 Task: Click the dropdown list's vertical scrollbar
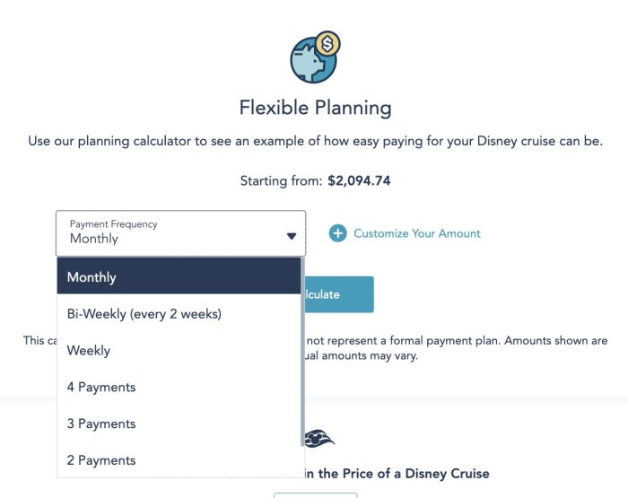coord(303,359)
